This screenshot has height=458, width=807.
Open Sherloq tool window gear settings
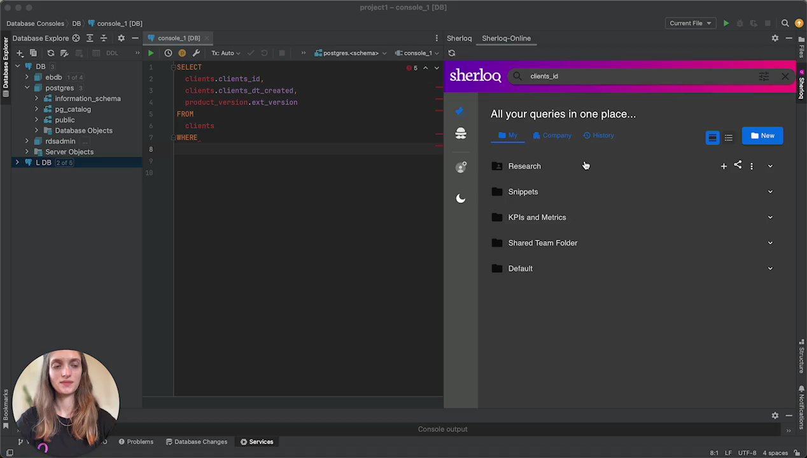coord(775,38)
